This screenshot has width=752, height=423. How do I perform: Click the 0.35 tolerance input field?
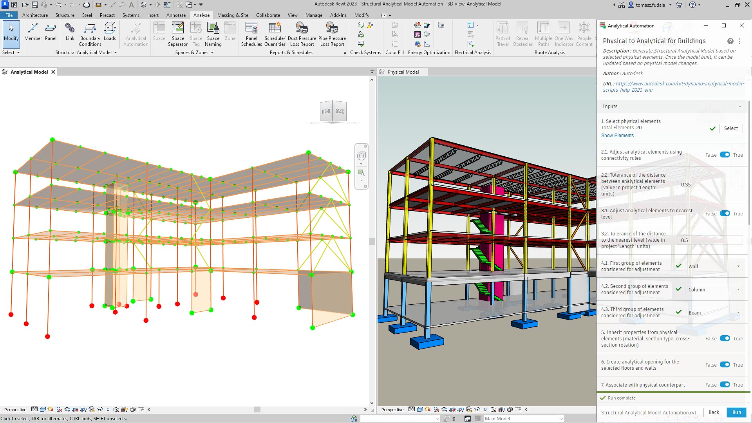[710, 184]
